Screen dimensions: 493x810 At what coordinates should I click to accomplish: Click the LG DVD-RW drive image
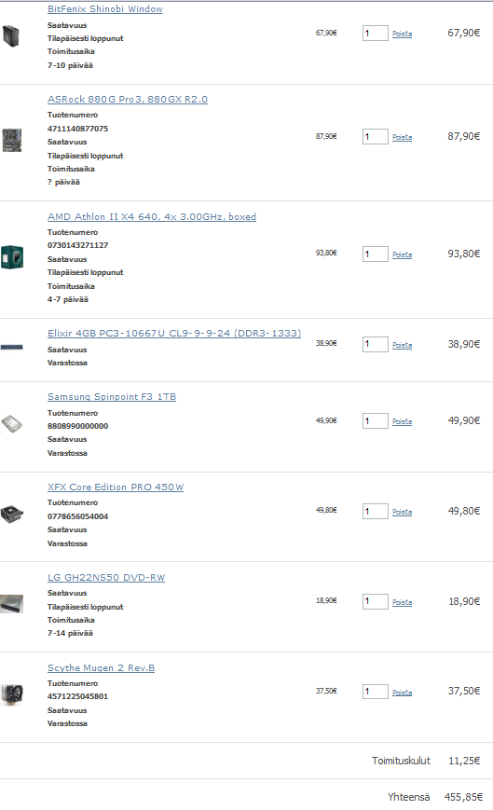[11, 604]
